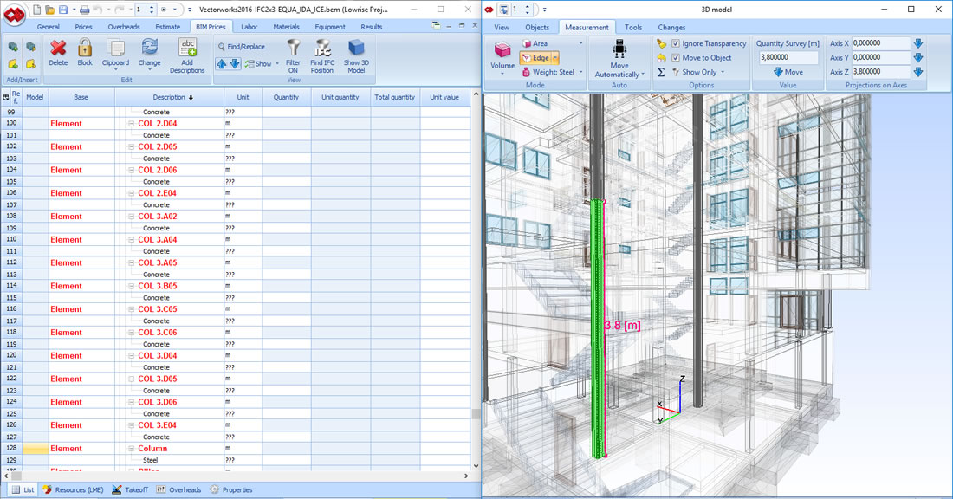Click the Delete red X icon

tap(58, 48)
